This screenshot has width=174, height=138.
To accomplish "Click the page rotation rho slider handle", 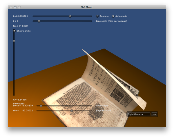I will click(72, 111).
